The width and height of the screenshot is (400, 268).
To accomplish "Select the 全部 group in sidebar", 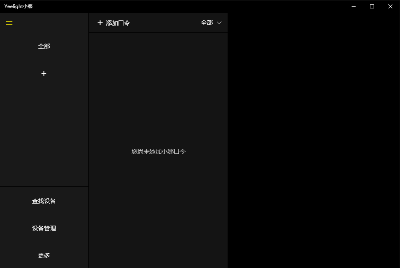I will (x=44, y=46).
